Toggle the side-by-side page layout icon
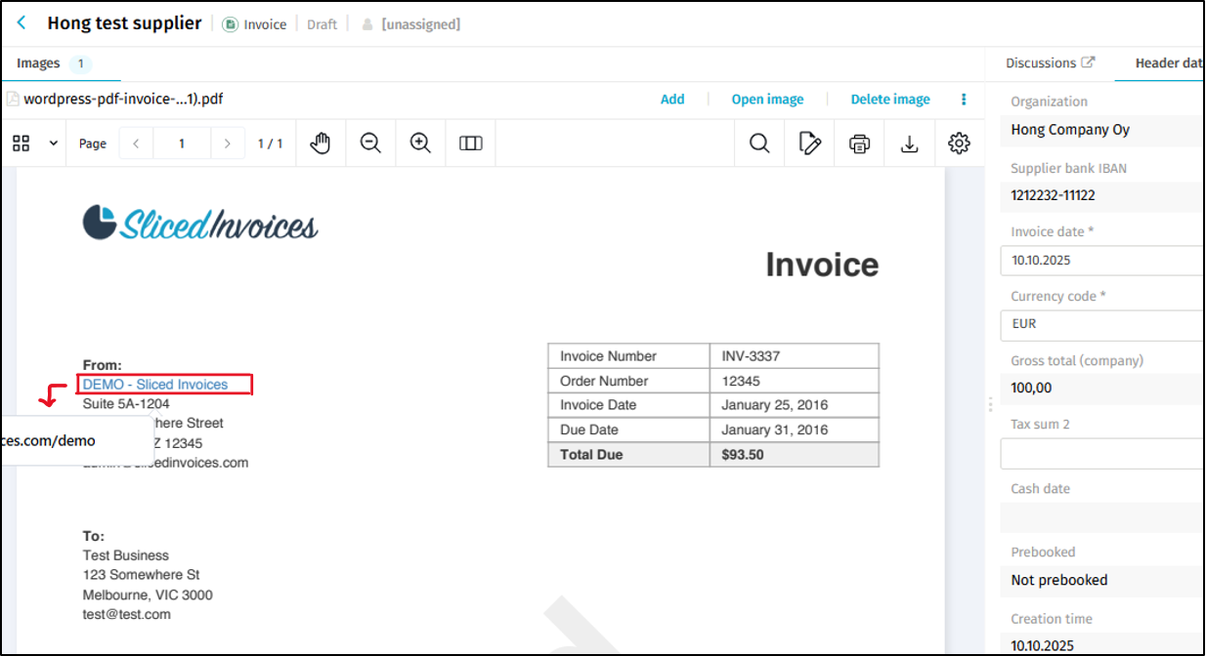The width and height of the screenshot is (1206, 656). [x=471, y=143]
